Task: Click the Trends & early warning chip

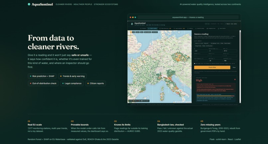Action: 72,76
